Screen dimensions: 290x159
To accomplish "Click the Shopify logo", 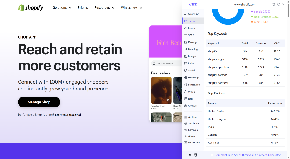I will tap(31, 7).
